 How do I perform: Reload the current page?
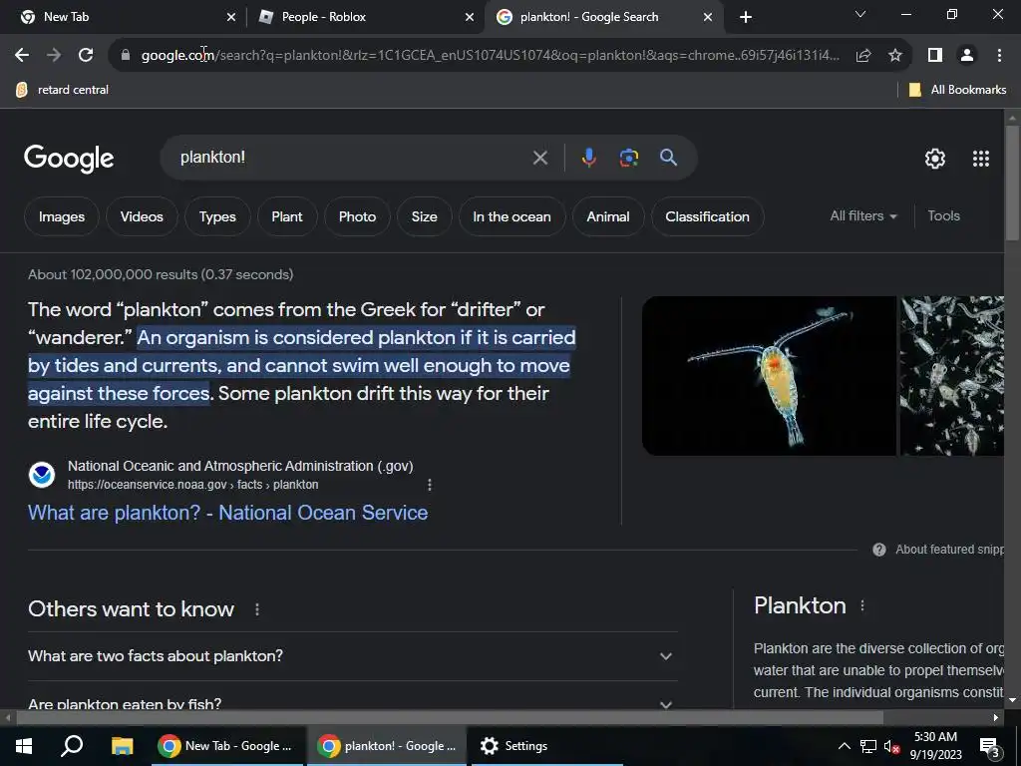click(x=86, y=56)
